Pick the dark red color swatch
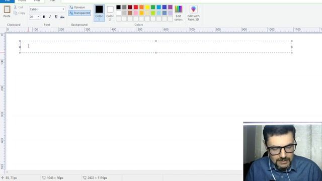This screenshot has width=322, height=181. coord(130,7)
